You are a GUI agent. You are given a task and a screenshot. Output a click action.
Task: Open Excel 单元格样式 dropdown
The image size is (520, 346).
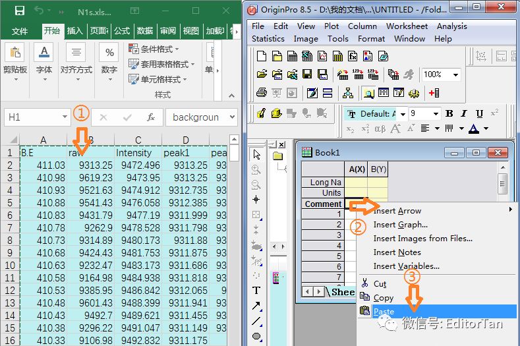(158, 79)
